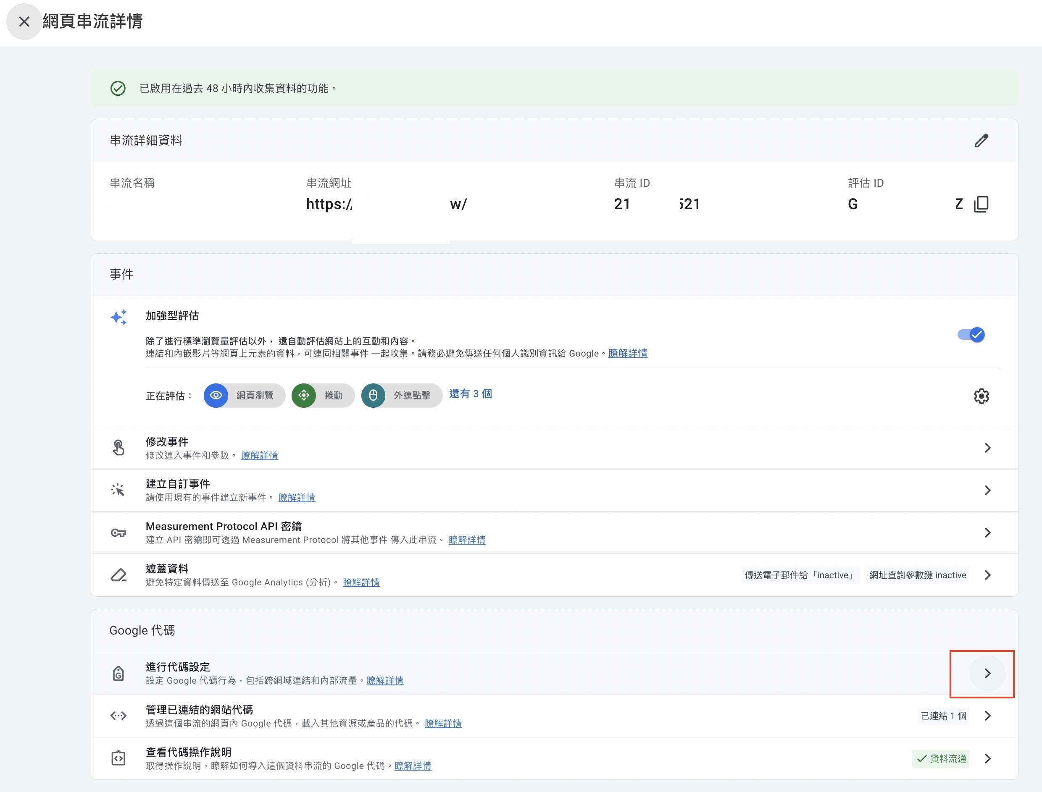Open enhanced measurement gear settings

click(981, 396)
